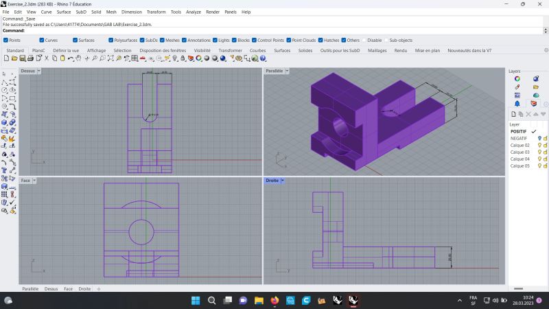Enable the Sub-objects filter checkbox
The height and width of the screenshot is (309, 549).
pyautogui.click(x=386, y=40)
